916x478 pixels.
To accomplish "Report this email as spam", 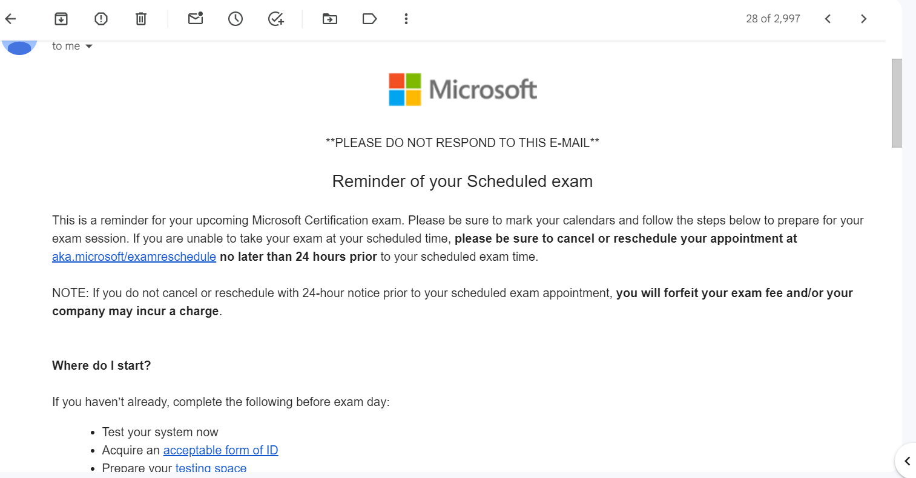I will [101, 19].
